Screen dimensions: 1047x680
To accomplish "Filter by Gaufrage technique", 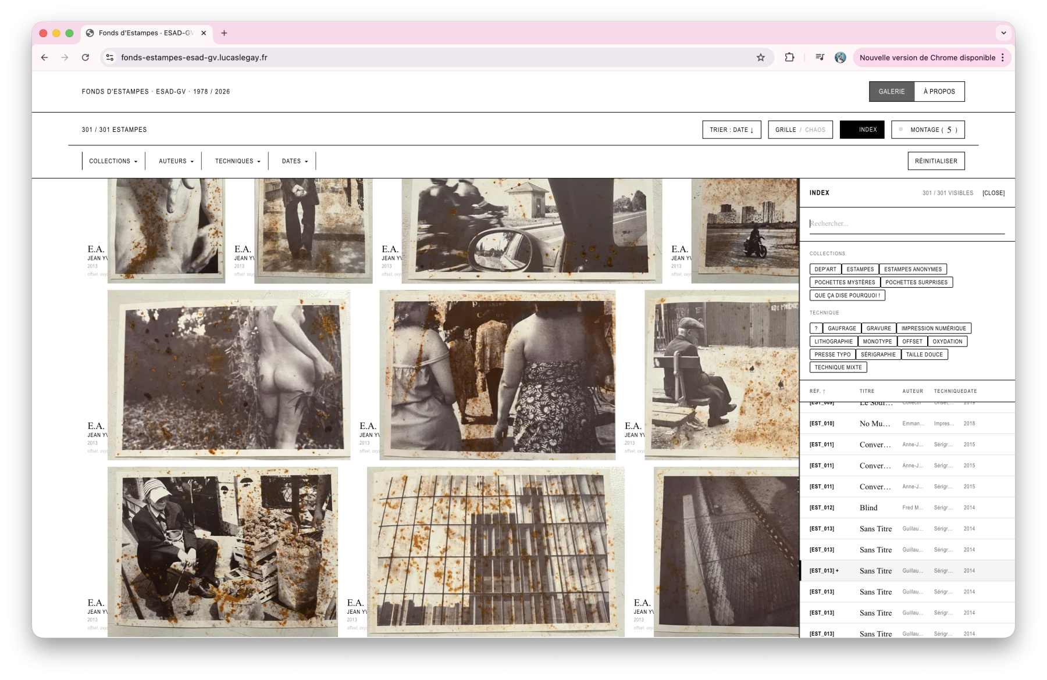I will [x=842, y=328].
